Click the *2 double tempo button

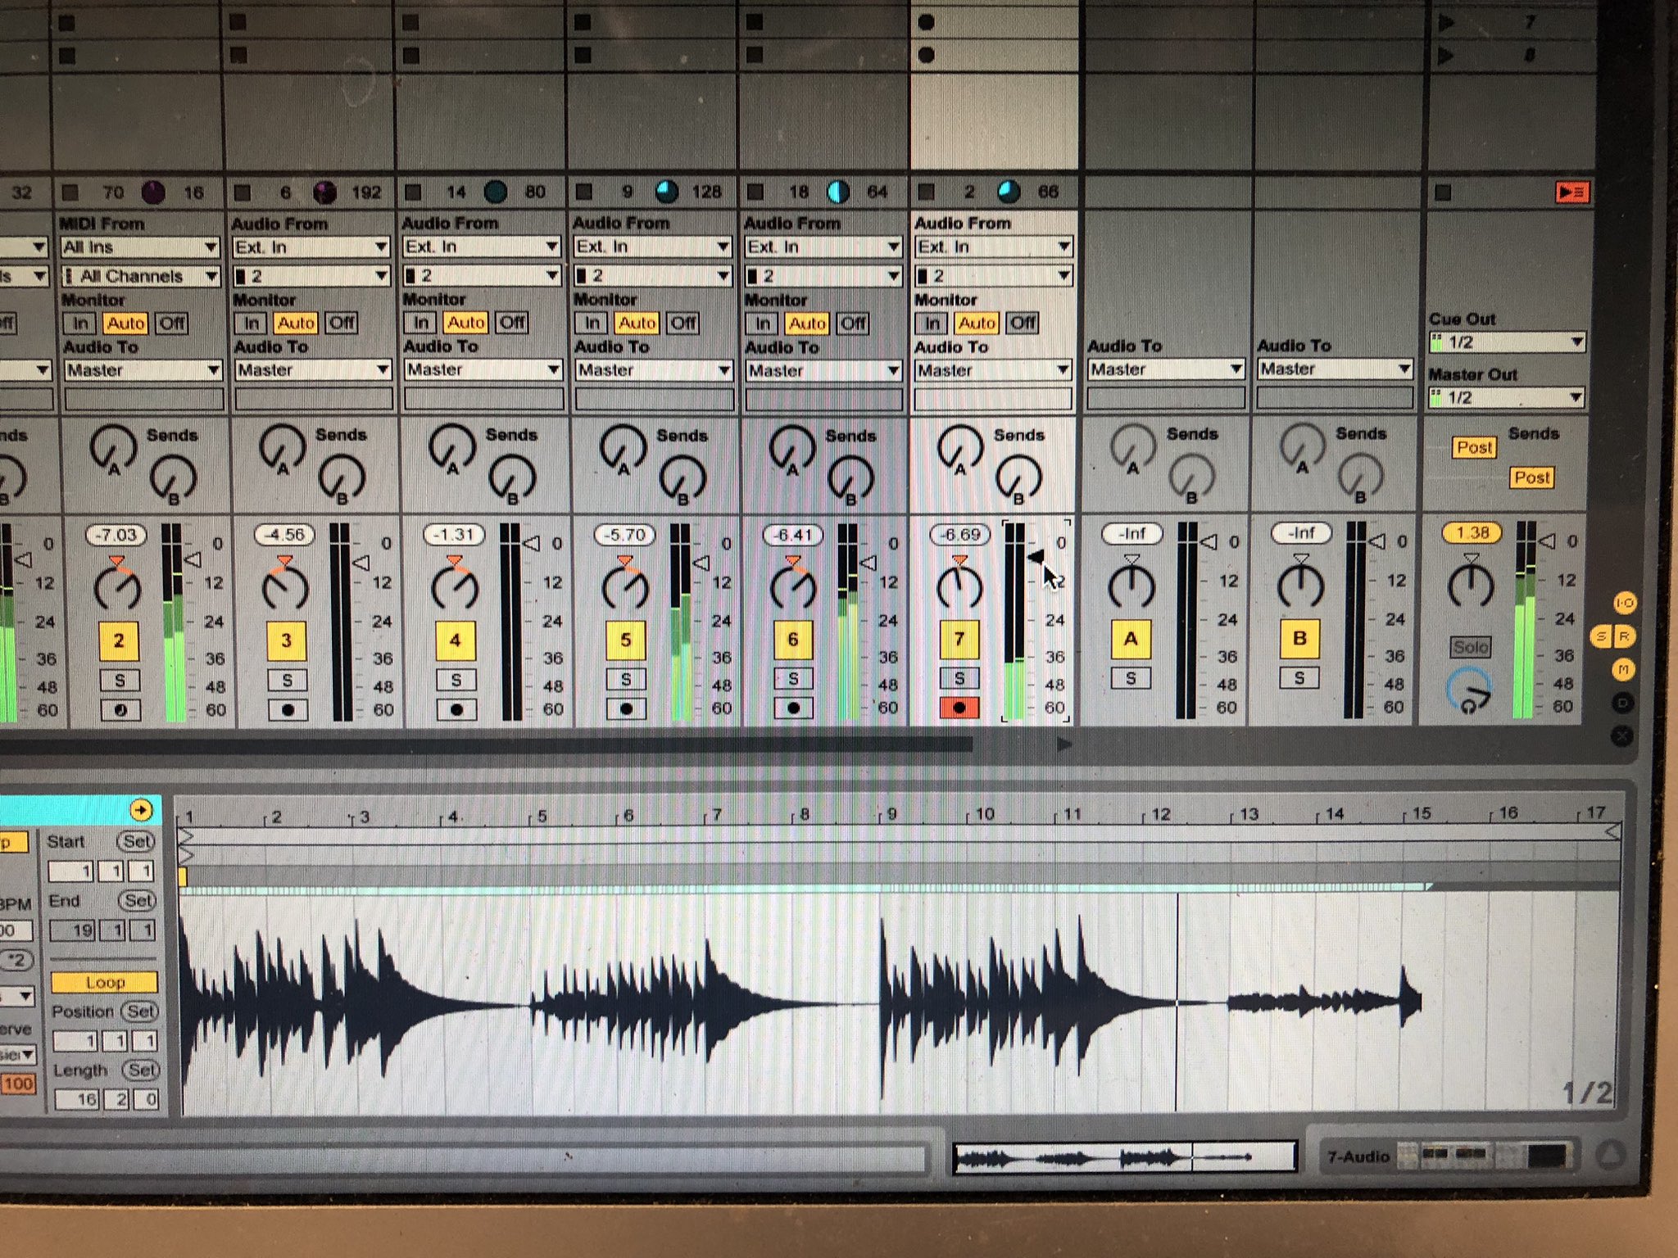tap(16, 960)
